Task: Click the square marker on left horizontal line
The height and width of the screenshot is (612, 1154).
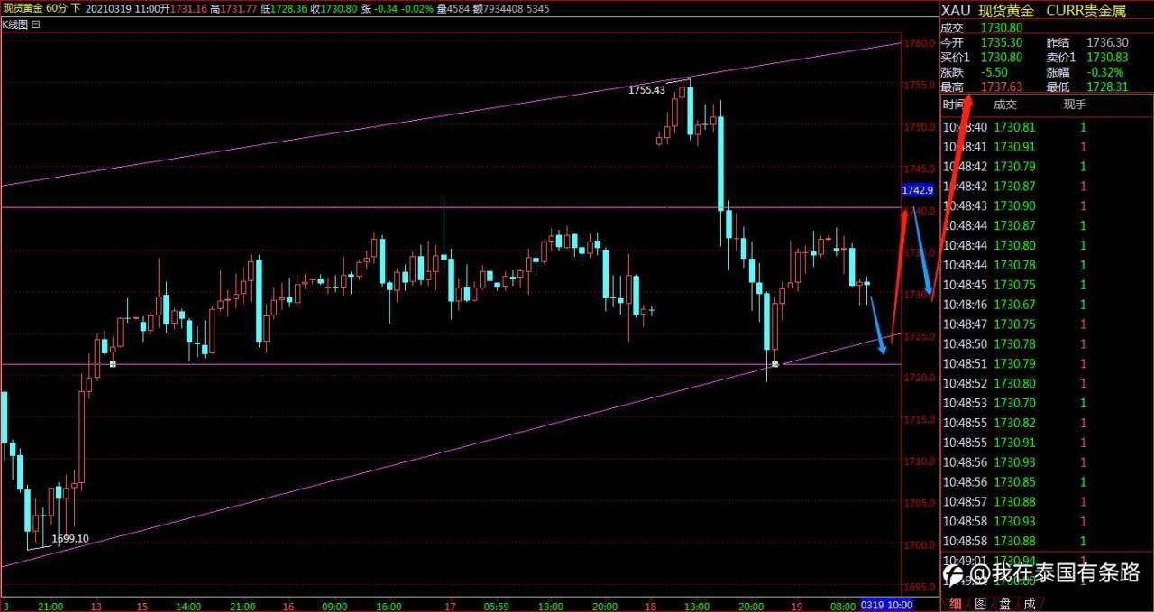Action: pos(113,364)
